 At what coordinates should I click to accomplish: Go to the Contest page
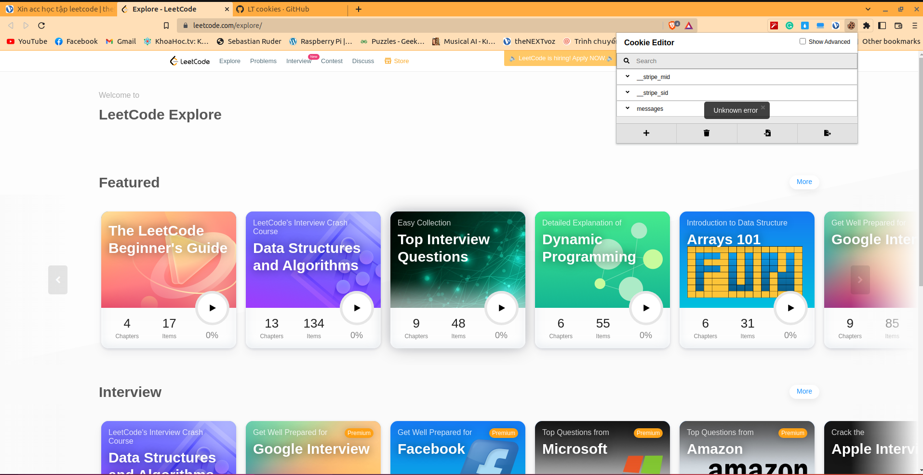(x=332, y=61)
